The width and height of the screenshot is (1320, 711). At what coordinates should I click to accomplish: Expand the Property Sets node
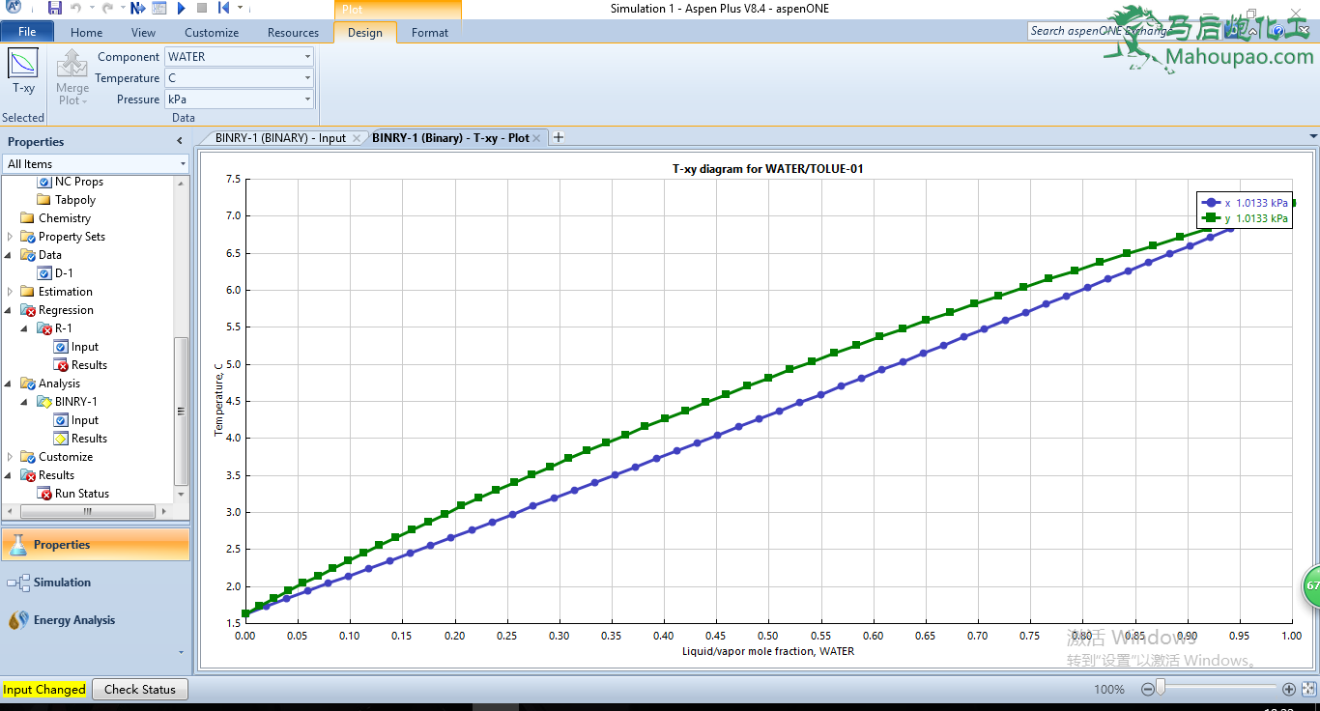click(11, 237)
